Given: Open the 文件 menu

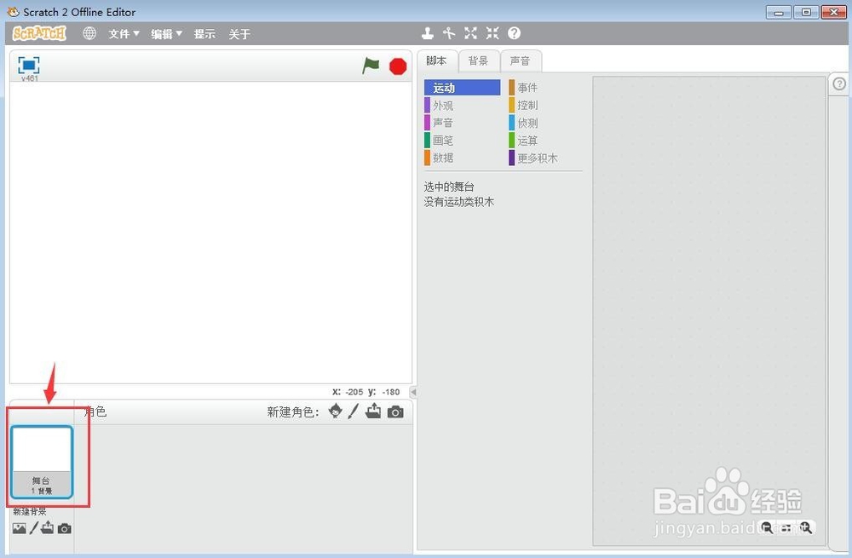Looking at the screenshot, I should point(124,34).
